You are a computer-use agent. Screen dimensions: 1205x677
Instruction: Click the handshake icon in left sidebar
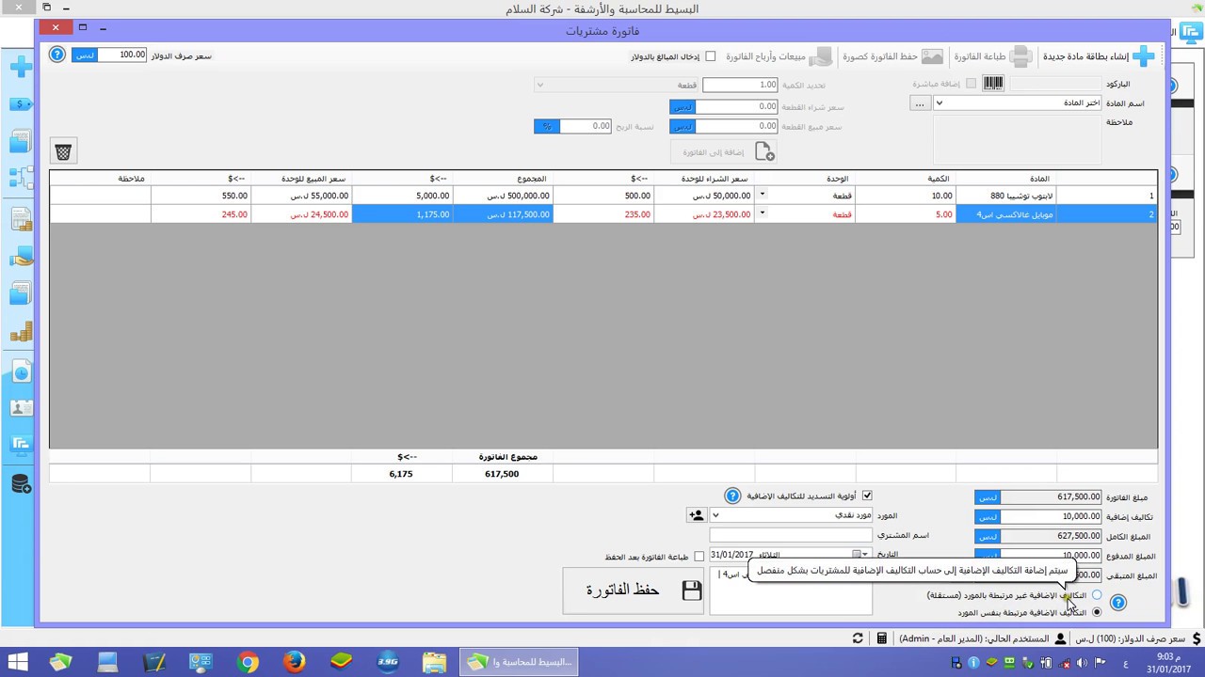21,256
